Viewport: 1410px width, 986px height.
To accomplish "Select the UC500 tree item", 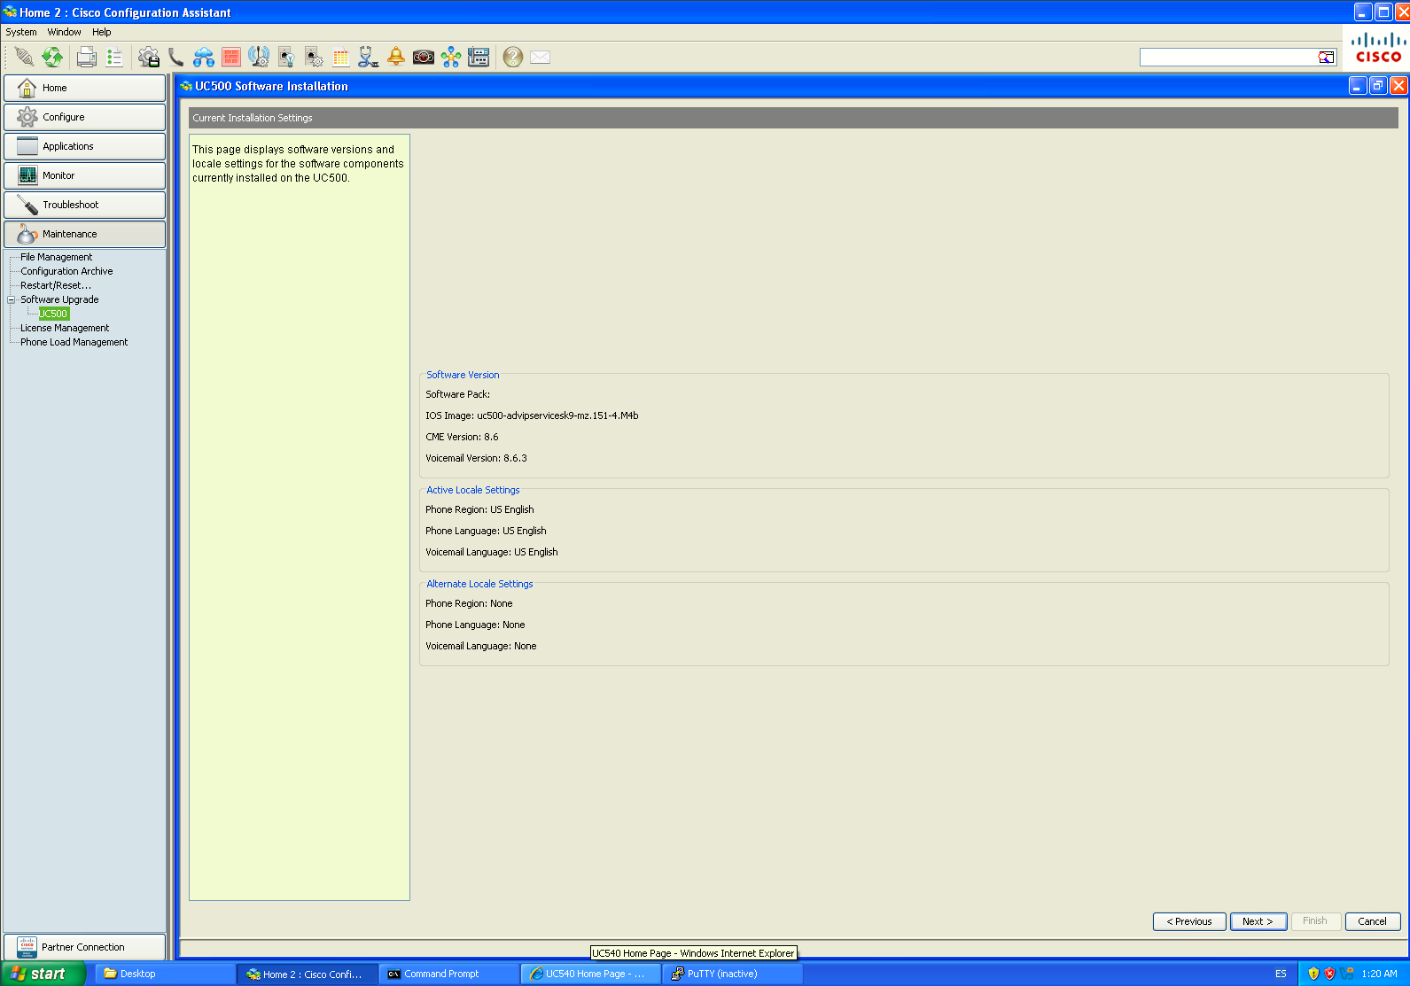I will (x=54, y=314).
